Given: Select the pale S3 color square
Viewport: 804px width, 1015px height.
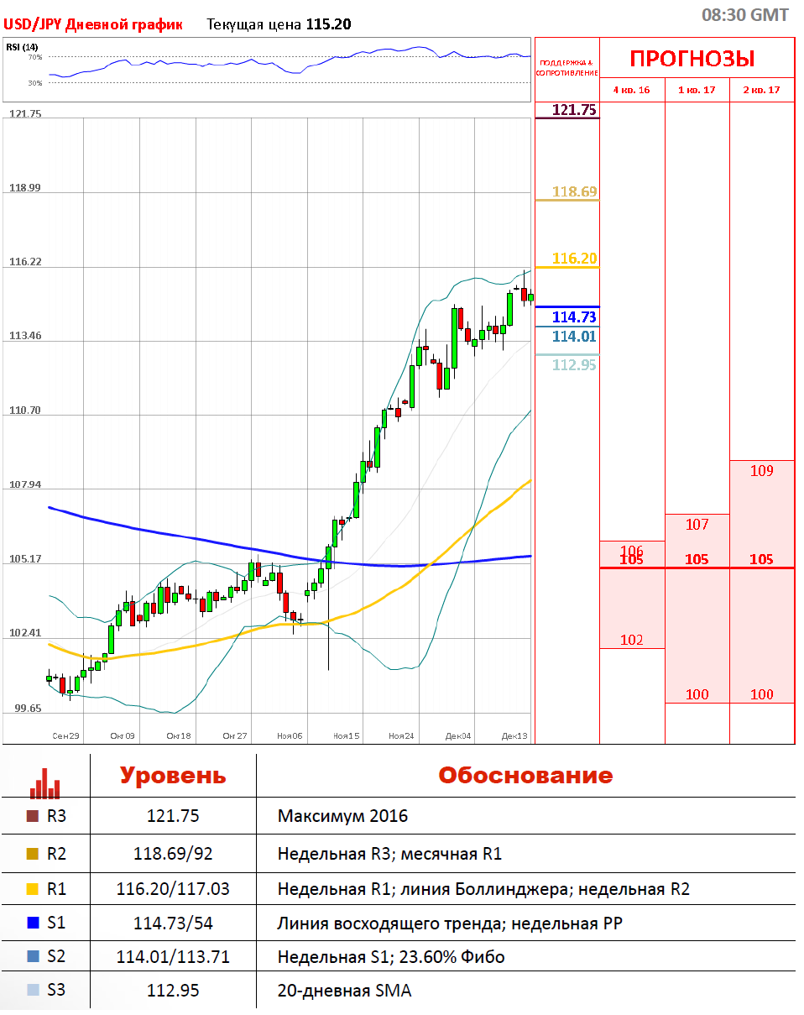Looking at the screenshot, I should [x=33, y=990].
